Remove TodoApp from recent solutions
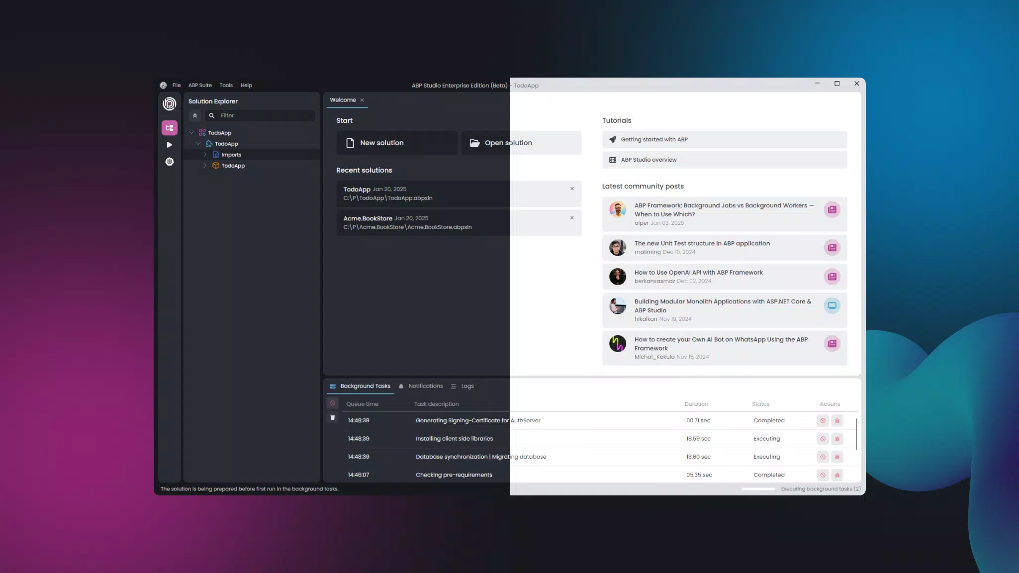 572,189
